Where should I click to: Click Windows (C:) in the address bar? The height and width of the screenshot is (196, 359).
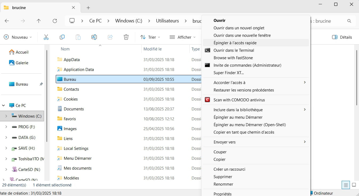[x=129, y=21]
